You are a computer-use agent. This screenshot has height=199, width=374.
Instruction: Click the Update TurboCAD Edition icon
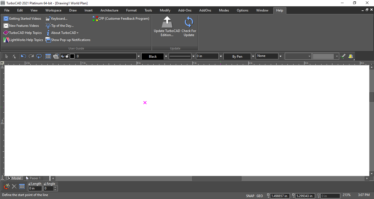tap(167, 22)
